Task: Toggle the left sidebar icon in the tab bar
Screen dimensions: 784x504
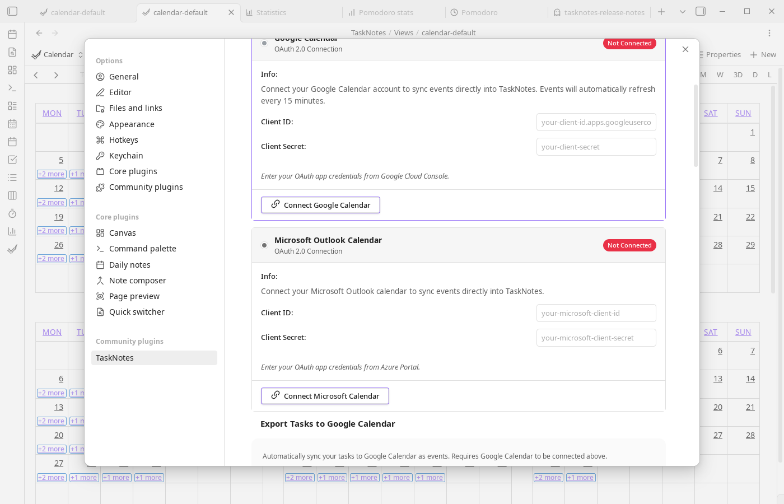Action: click(x=12, y=11)
